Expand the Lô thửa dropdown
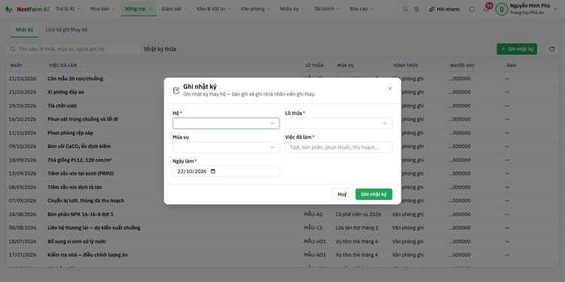Viewport: 565px width, 282px height. tap(338, 123)
